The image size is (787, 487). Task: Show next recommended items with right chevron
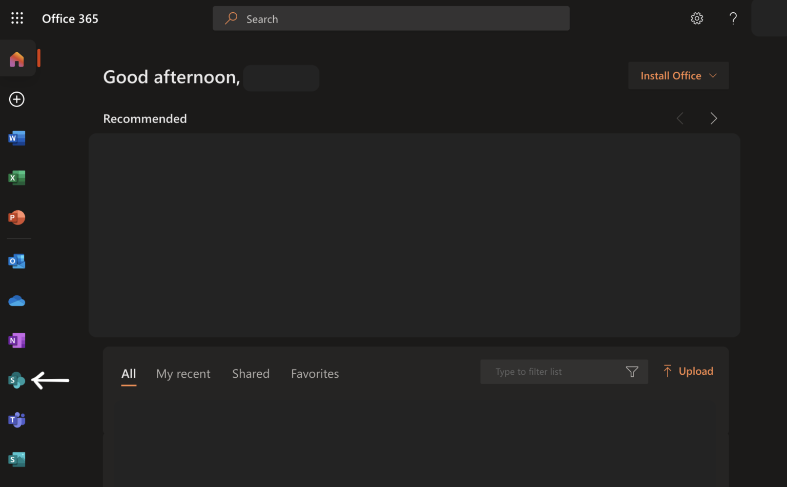[714, 118]
